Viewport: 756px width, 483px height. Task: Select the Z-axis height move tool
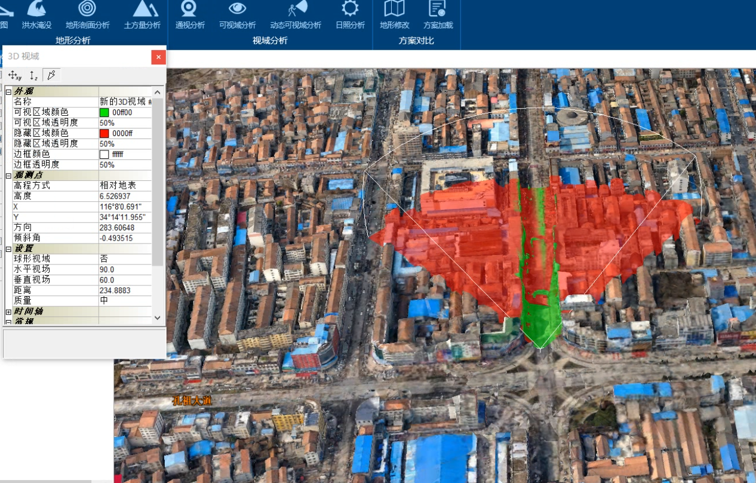tap(33, 76)
